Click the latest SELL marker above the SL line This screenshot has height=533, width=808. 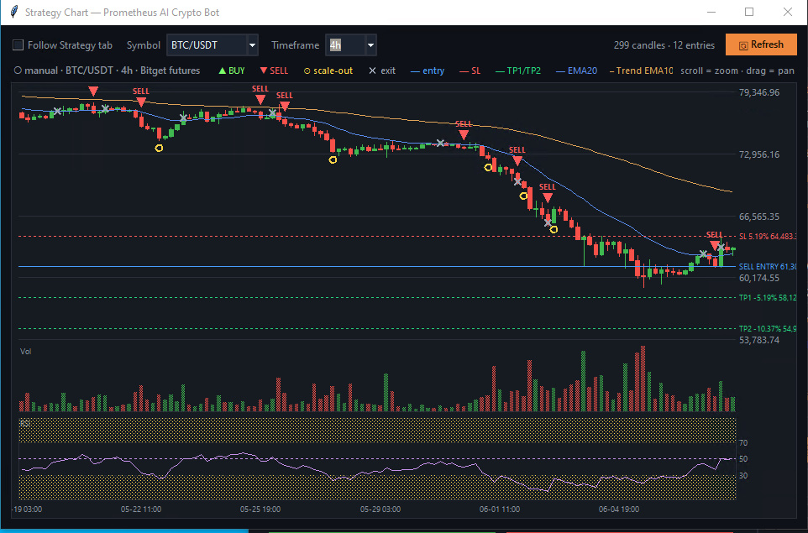[714, 241]
